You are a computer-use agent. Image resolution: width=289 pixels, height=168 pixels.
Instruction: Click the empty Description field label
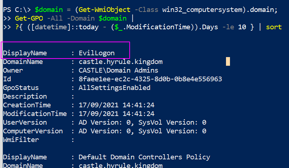click(25, 96)
